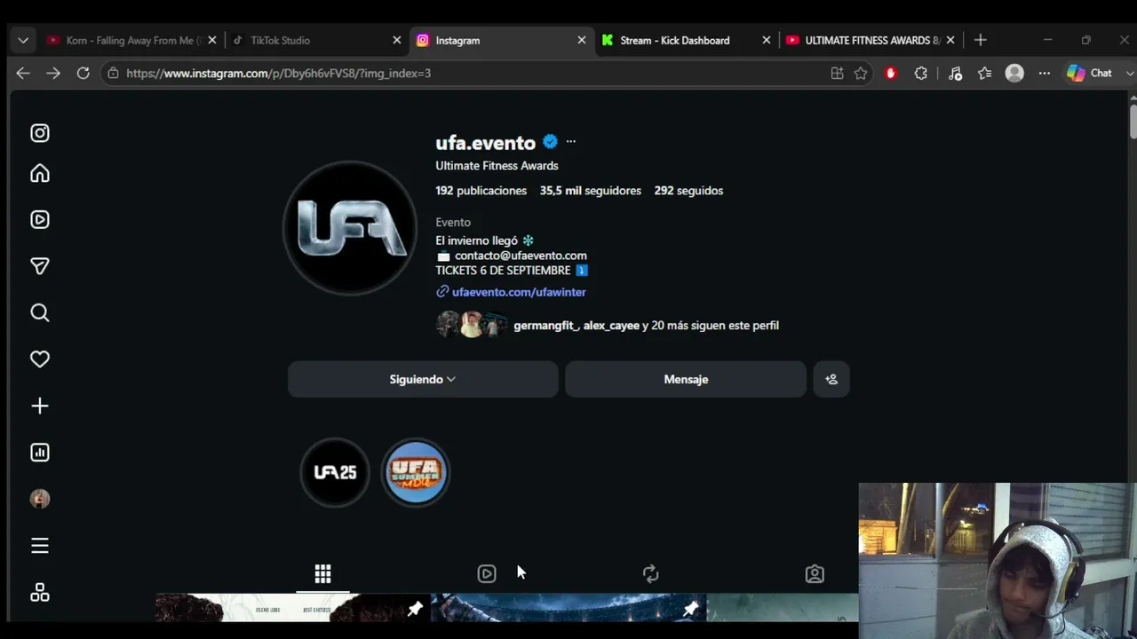Open alex_cayee follower profile link
Image resolution: width=1137 pixels, height=639 pixels.
click(611, 326)
